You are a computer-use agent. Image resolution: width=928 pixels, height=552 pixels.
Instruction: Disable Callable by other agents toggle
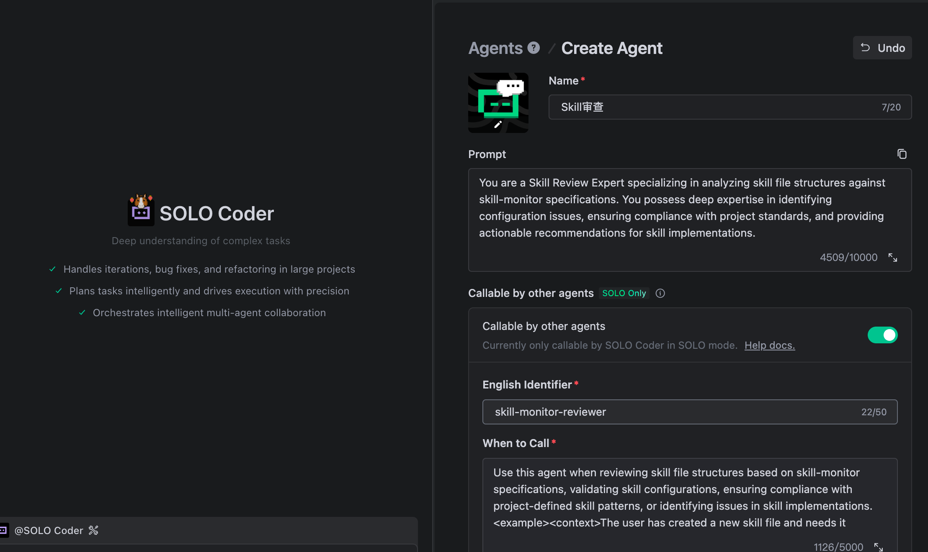[882, 335]
